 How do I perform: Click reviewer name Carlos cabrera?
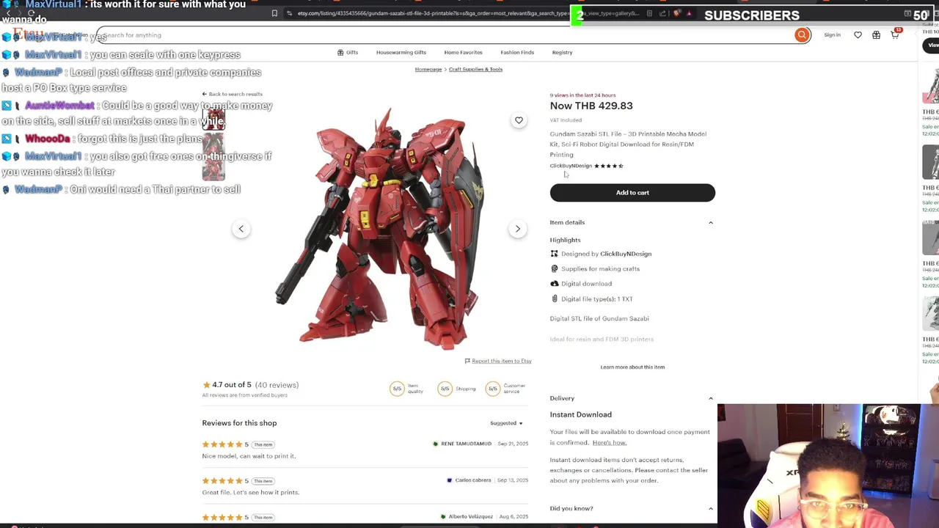(x=473, y=480)
